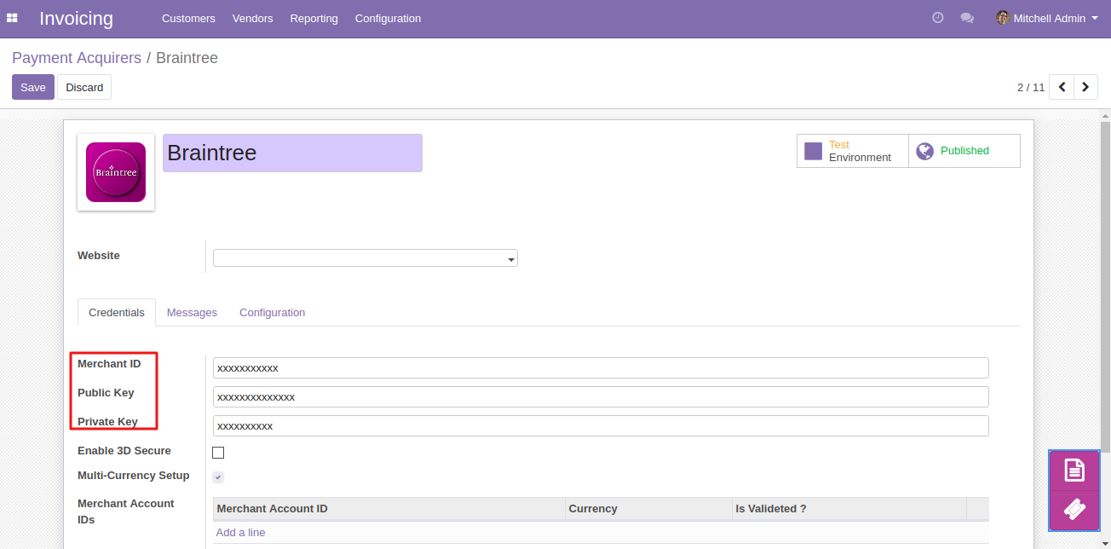1111x549 pixels.
Task: Open the Configuration top menu
Action: coord(388,18)
